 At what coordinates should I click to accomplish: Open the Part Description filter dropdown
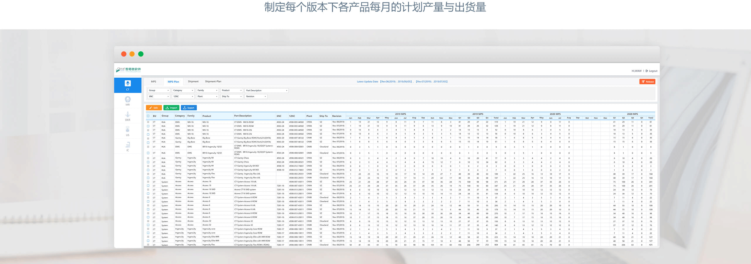[267, 90]
